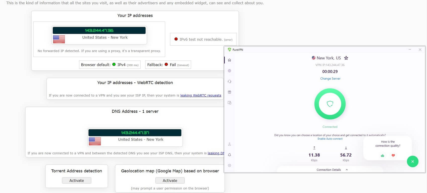Click the Change Server link

[330, 78]
